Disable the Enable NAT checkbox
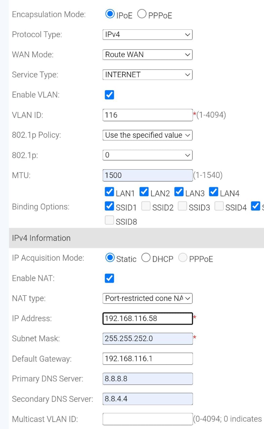 point(109,278)
